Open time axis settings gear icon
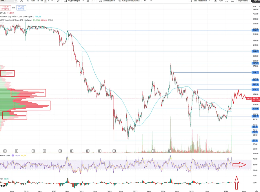Viewport: 260px width, 192px height. [x=257, y=191]
